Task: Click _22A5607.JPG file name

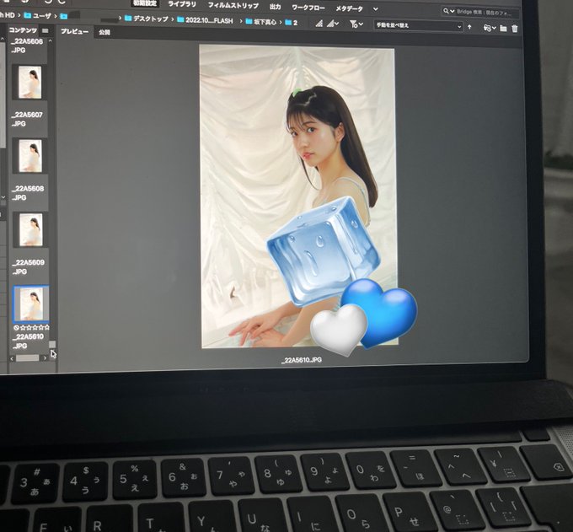Action: tap(27, 119)
